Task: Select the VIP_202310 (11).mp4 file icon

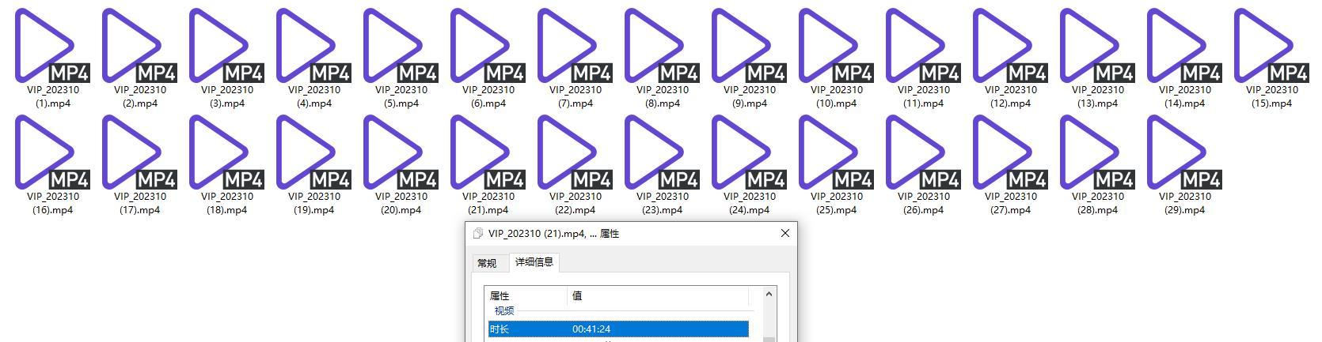Action: tap(923, 46)
